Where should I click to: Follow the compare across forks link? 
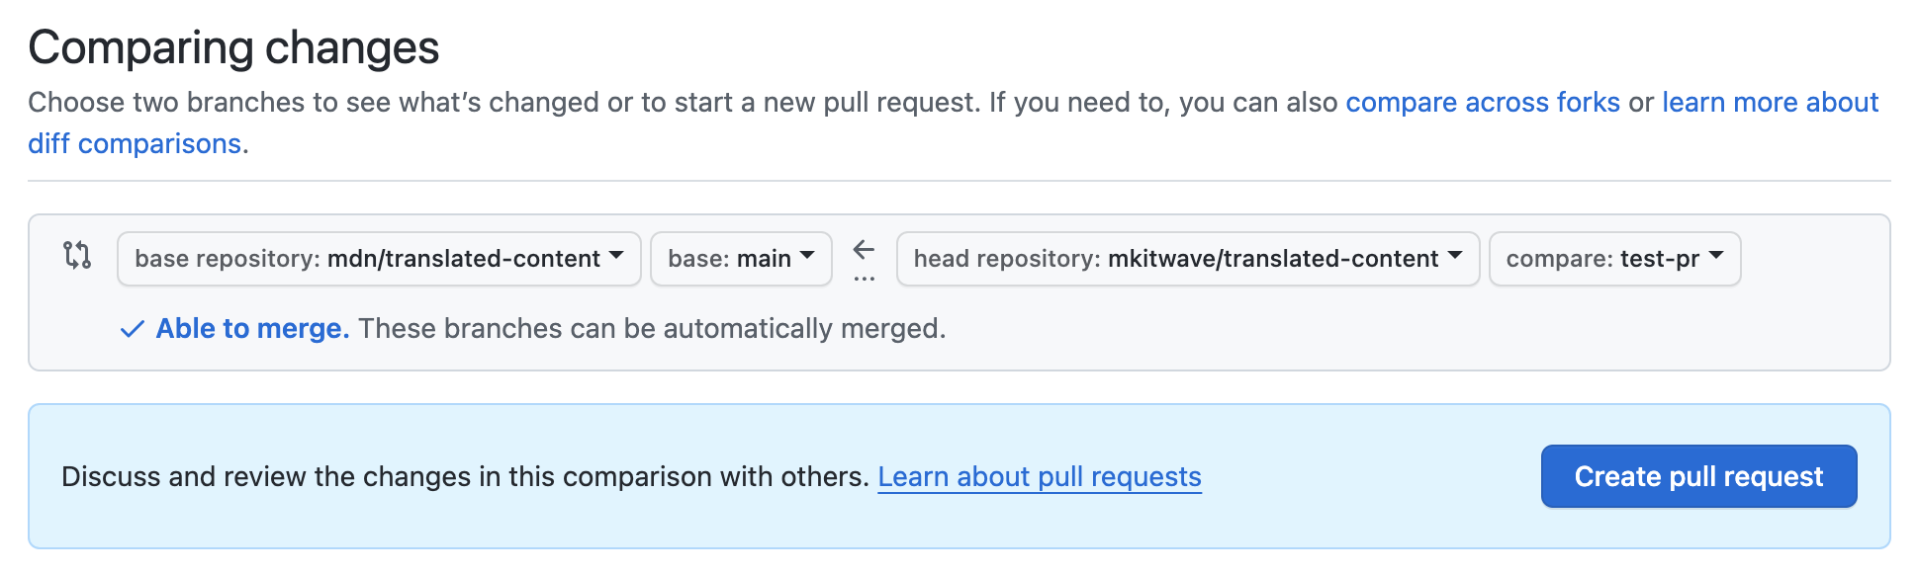point(1482,103)
